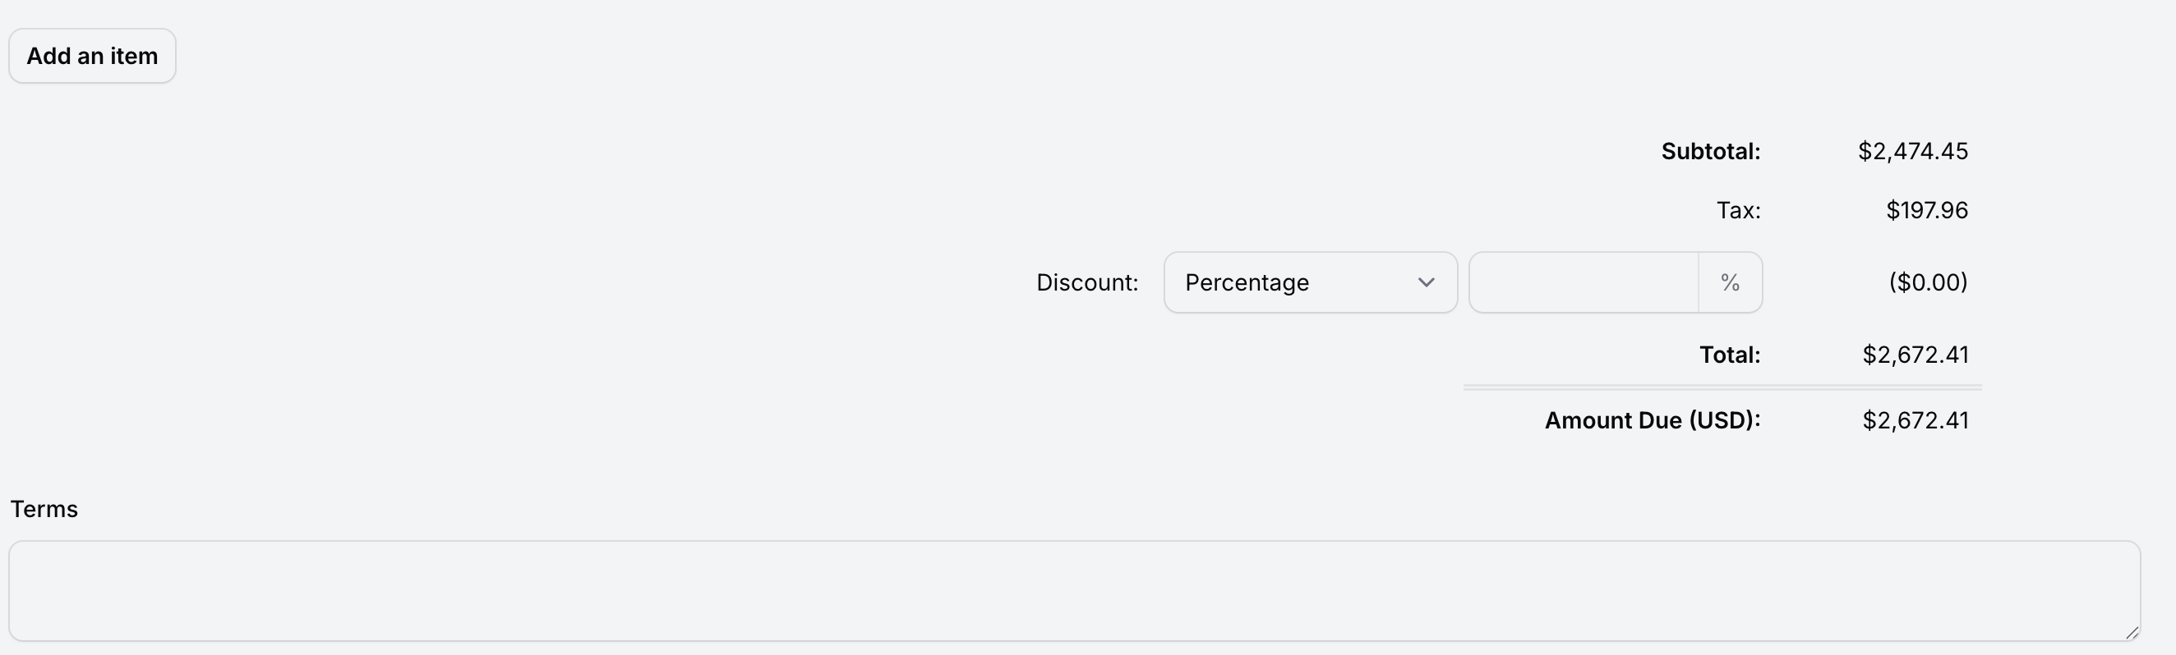Click the % suffix beside the discount field
This screenshot has width=2176, height=655.
(1730, 282)
